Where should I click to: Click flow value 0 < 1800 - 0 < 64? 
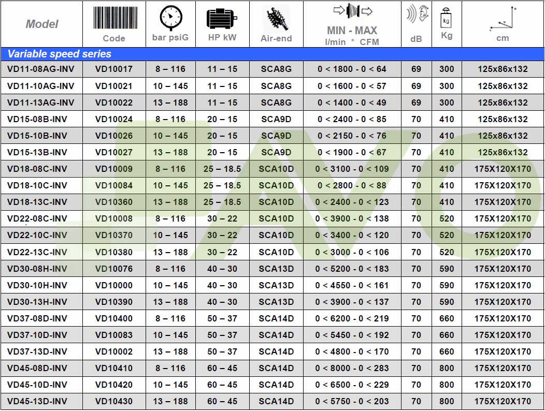[352, 69]
